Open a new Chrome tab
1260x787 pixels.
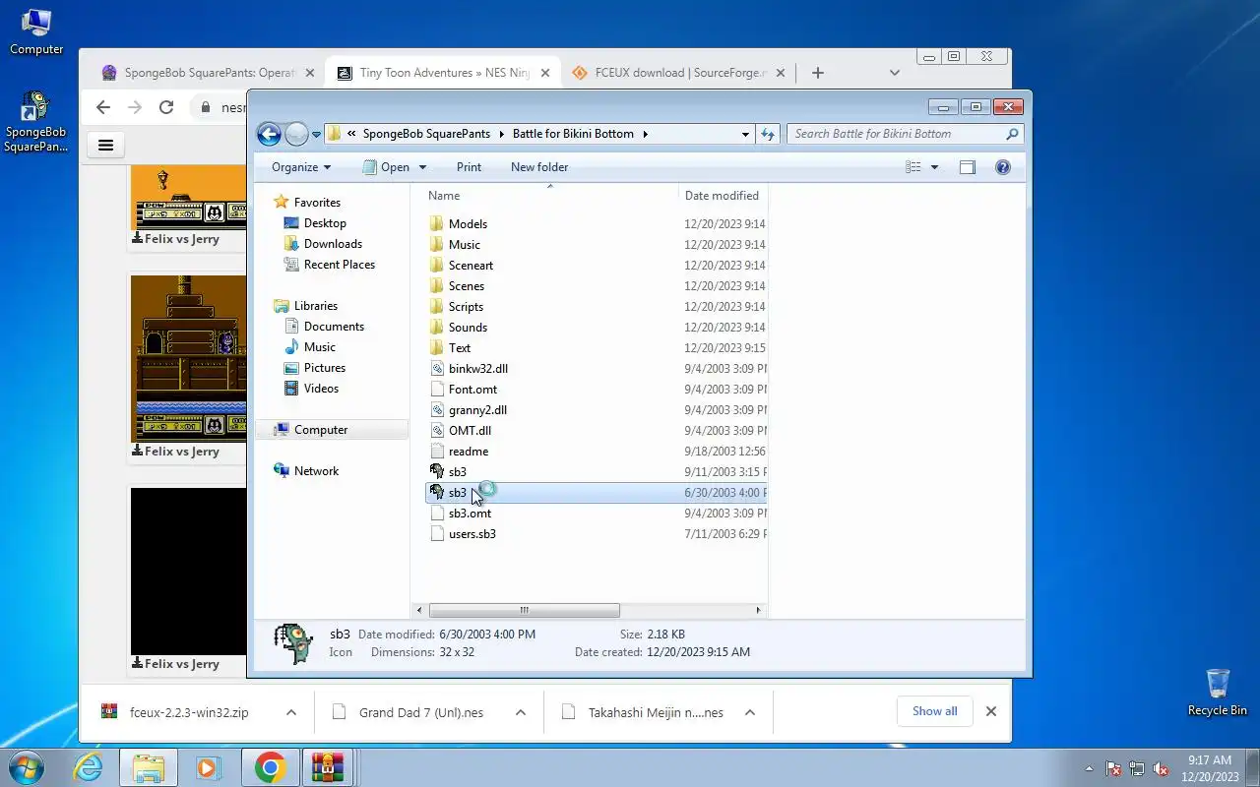point(817,73)
